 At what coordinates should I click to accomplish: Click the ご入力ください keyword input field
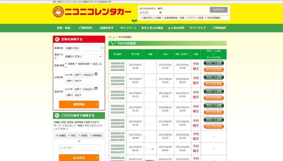point(79,148)
